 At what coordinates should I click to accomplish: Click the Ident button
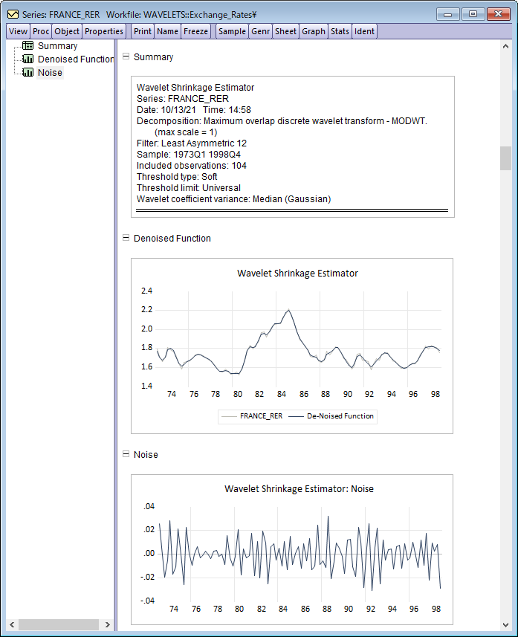pos(364,31)
